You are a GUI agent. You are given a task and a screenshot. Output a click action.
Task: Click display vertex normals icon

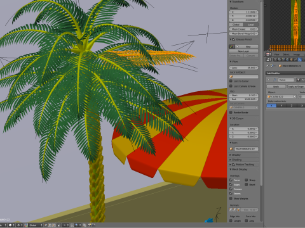coord(231,210)
